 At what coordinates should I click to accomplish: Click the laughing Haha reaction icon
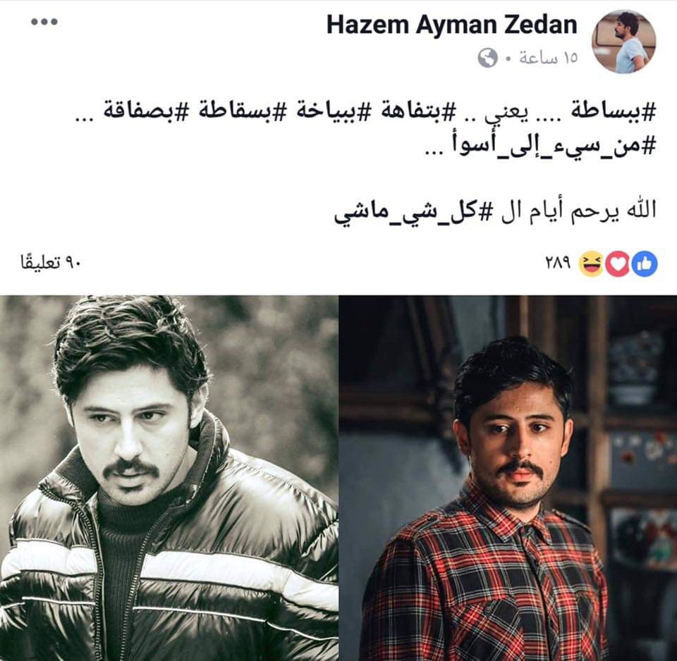(x=591, y=264)
